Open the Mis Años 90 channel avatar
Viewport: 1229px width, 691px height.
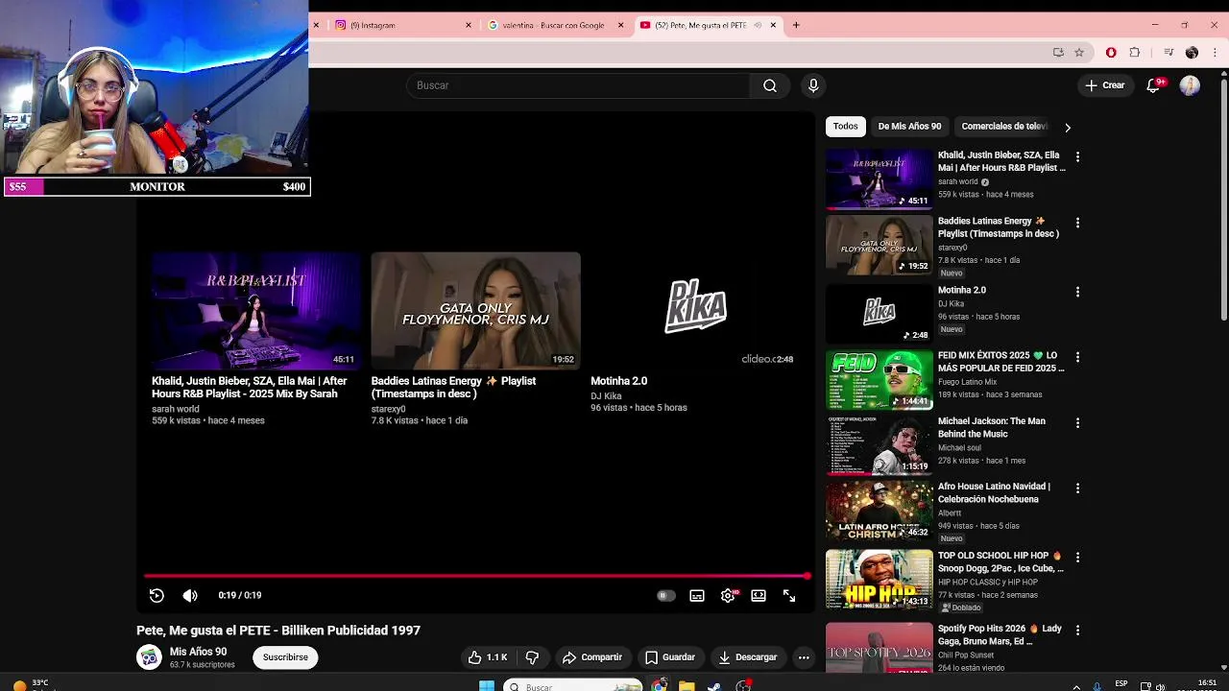coord(149,657)
